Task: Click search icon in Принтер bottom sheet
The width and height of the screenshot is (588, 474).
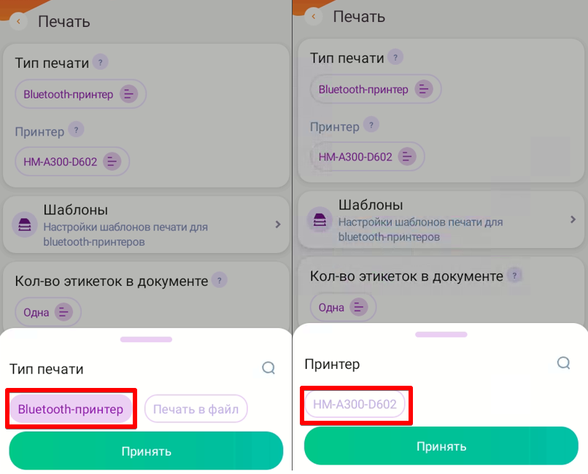Action: coord(564,362)
